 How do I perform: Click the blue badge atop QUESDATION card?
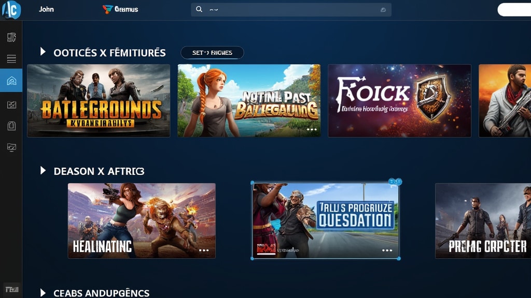[x=395, y=182]
